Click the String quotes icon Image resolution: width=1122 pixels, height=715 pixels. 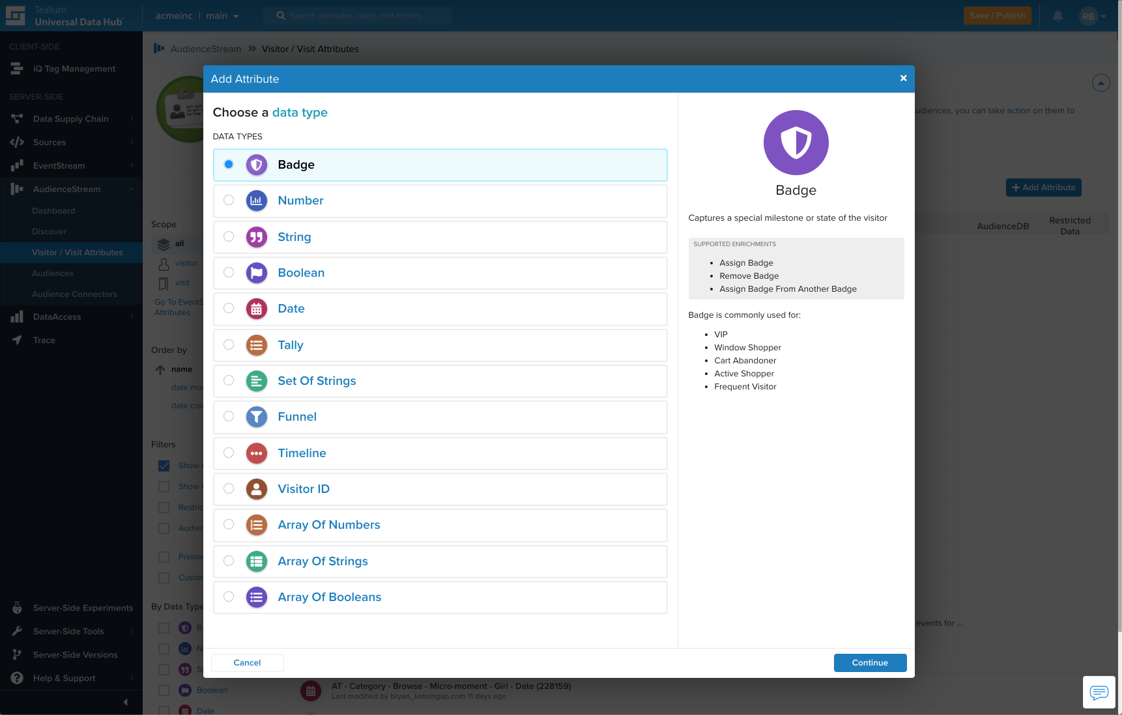[x=257, y=237]
